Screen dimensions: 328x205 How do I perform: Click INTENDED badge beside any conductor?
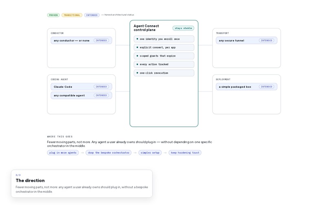point(101,40)
